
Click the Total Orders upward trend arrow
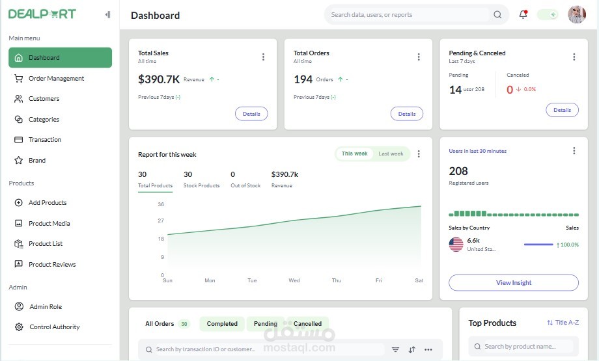(x=341, y=79)
